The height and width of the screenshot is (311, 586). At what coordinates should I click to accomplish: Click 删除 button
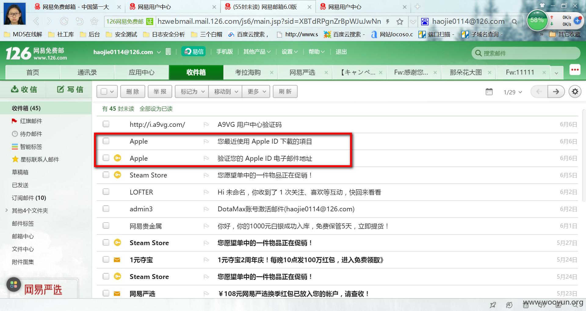click(x=132, y=91)
